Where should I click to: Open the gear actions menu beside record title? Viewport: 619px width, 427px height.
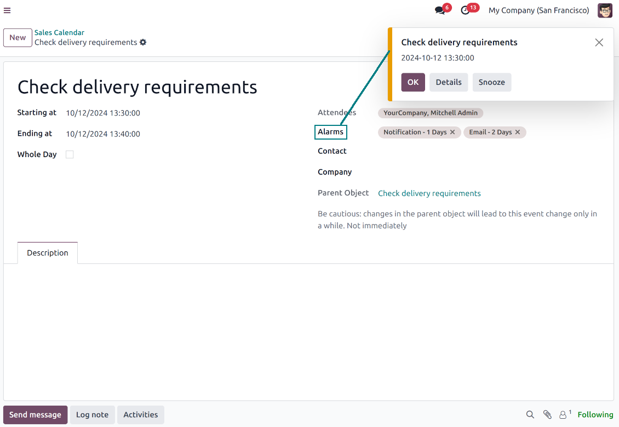point(143,42)
